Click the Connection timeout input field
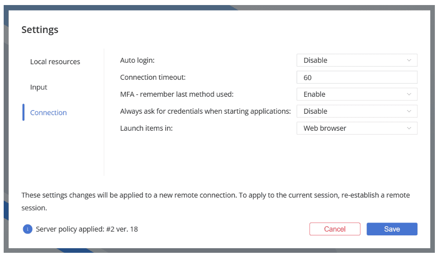The height and width of the screenshot is (256, 439). [x=357, y=78]
